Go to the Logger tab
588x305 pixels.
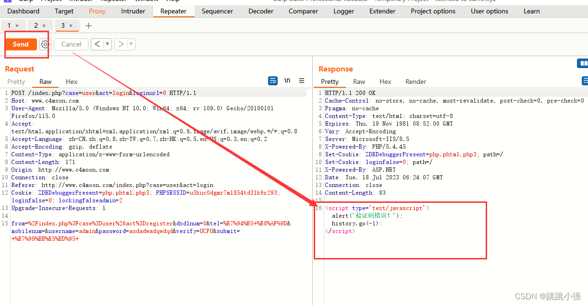pos(344,11)
